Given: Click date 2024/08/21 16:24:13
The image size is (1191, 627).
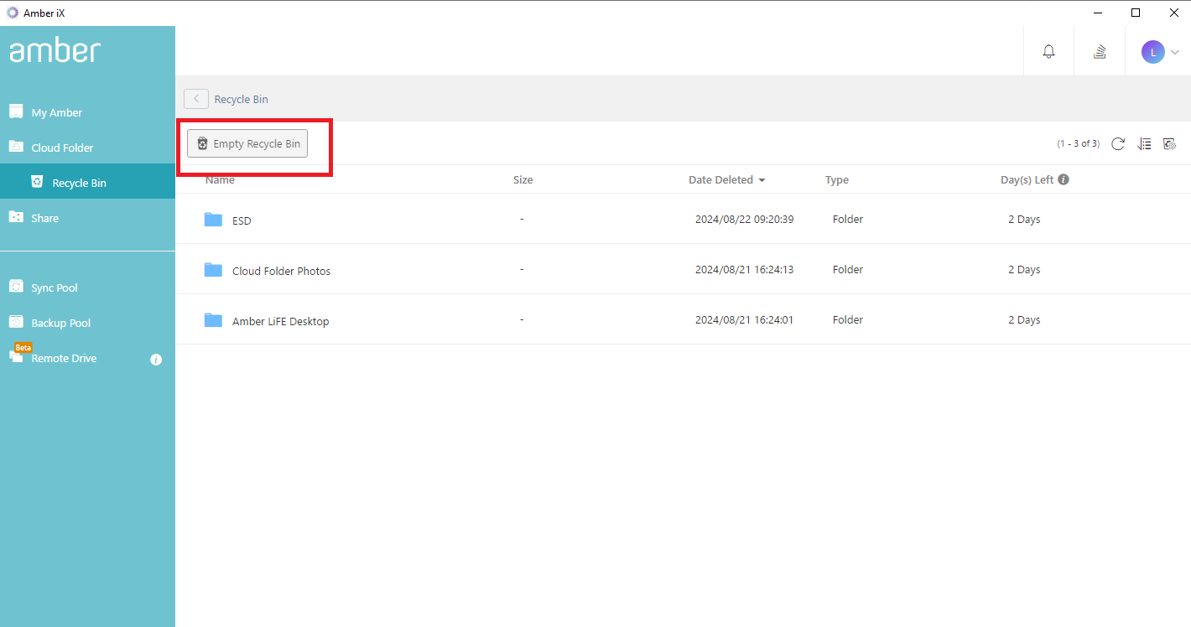Looking at the screenshot, I should [745, 270].
